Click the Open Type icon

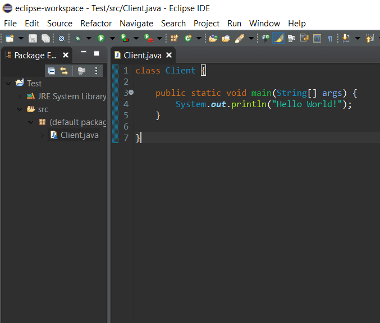click(213, 38)
